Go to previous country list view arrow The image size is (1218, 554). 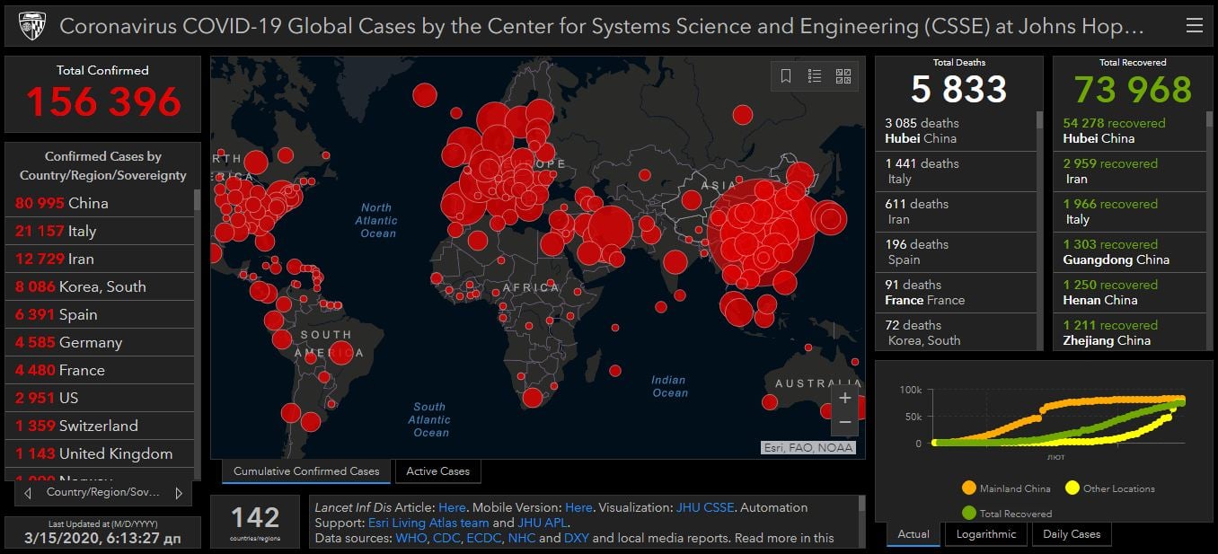pos(28,493)
